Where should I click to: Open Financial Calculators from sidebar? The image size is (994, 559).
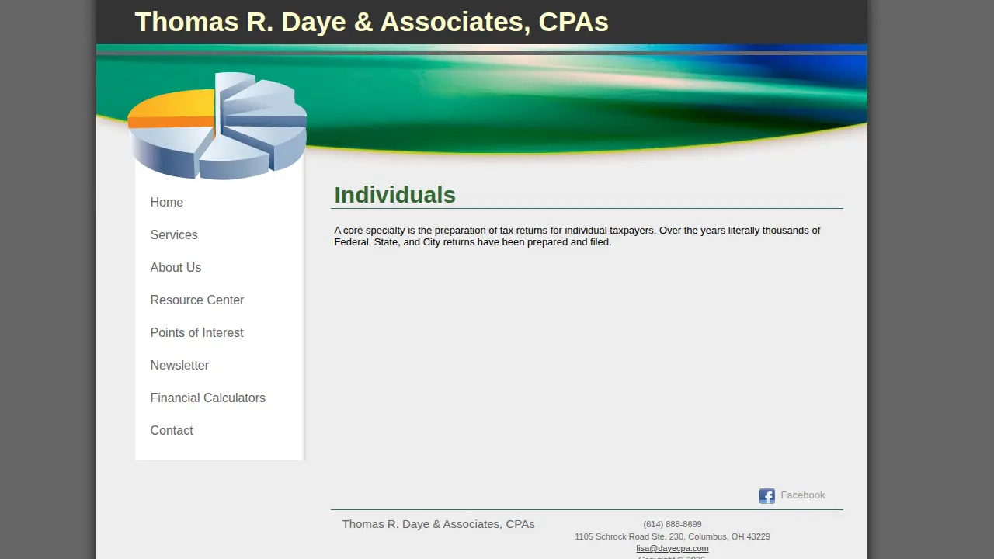coord(208,398)
